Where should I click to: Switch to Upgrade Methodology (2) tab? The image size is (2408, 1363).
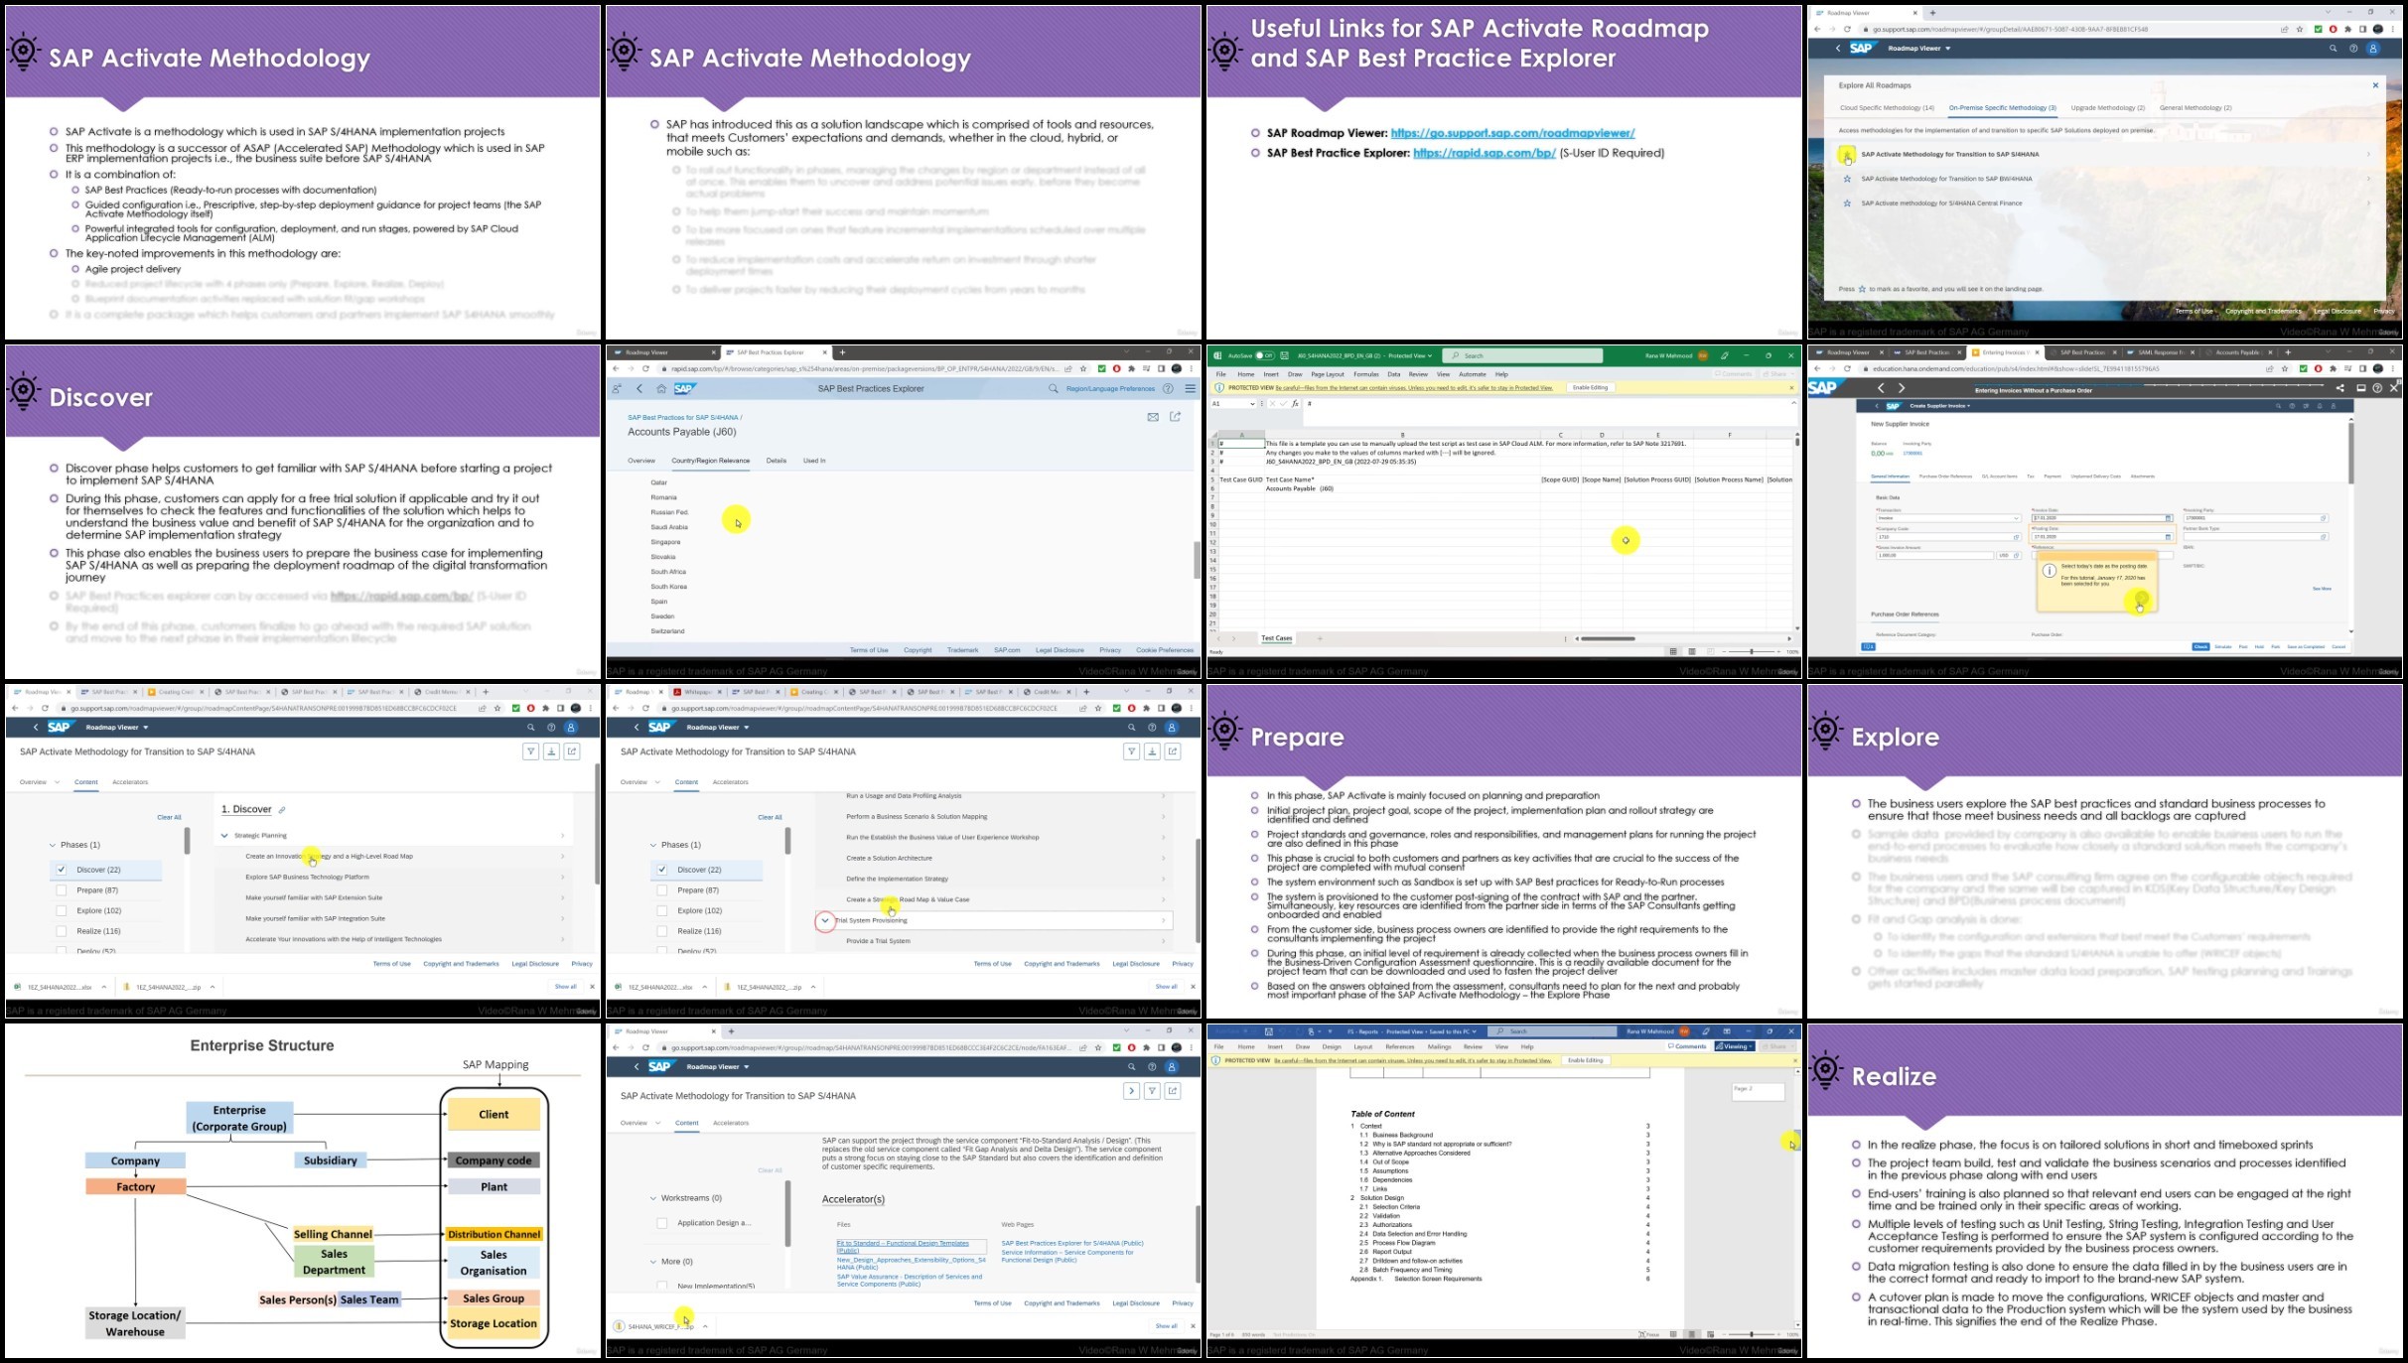click(2107, 108)
